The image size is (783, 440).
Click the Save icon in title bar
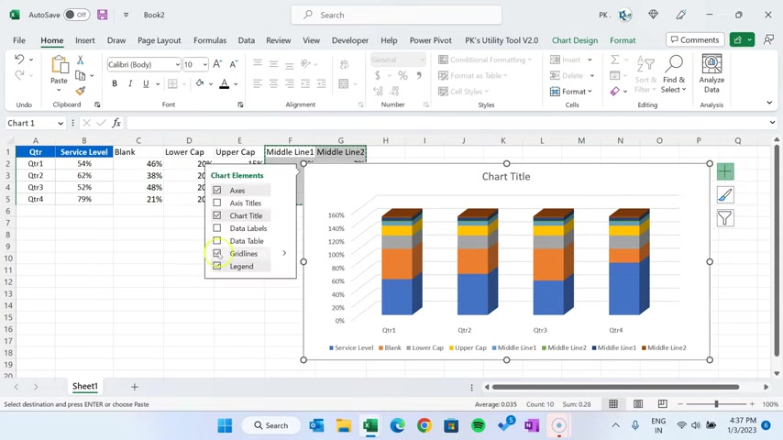coord(103,15)
